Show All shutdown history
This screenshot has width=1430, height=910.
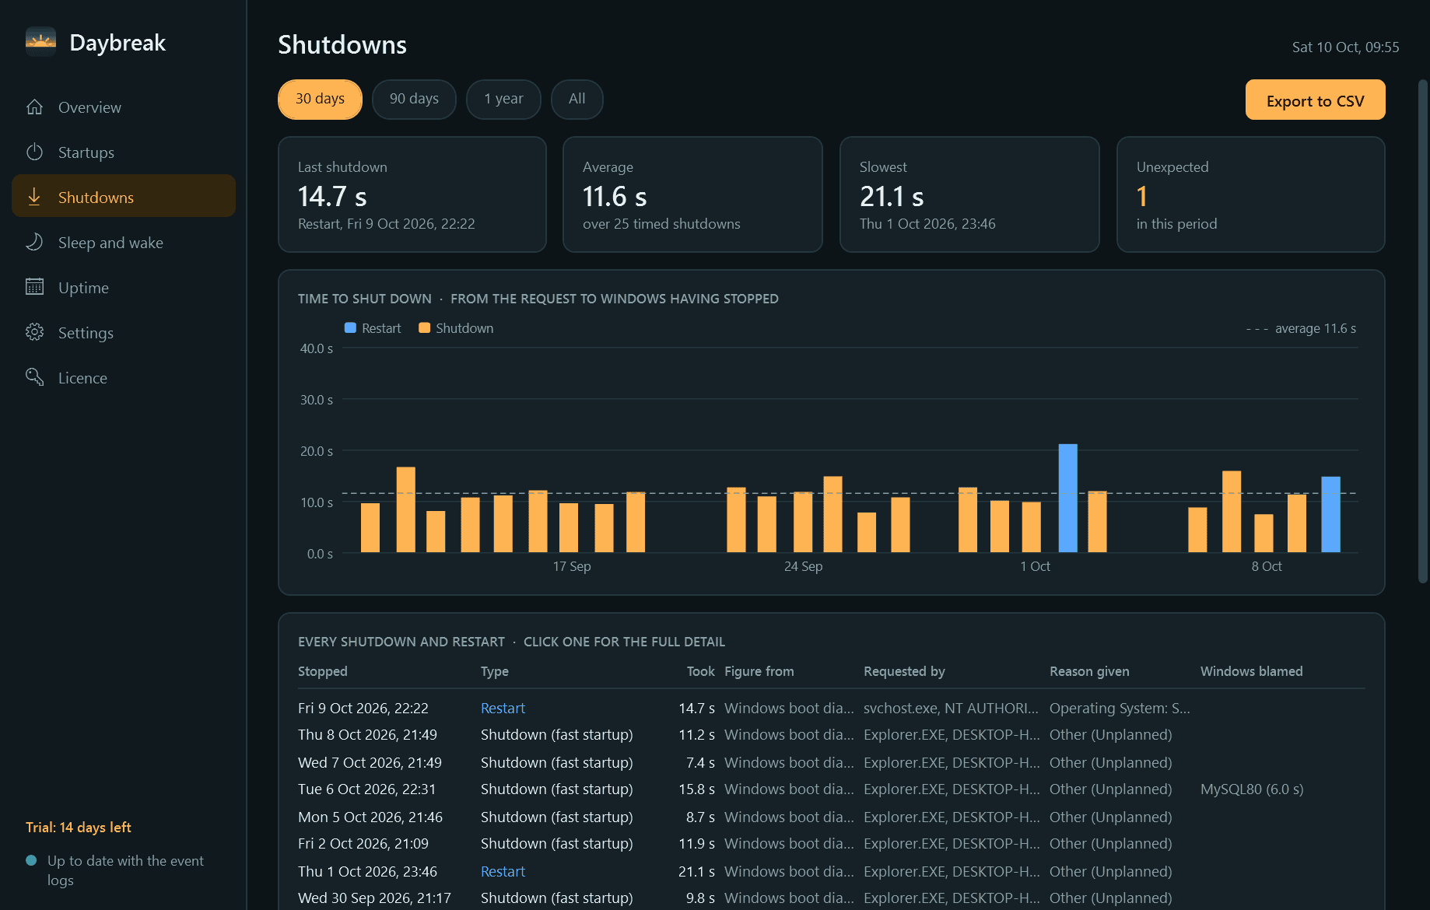(x=577, y=100)
